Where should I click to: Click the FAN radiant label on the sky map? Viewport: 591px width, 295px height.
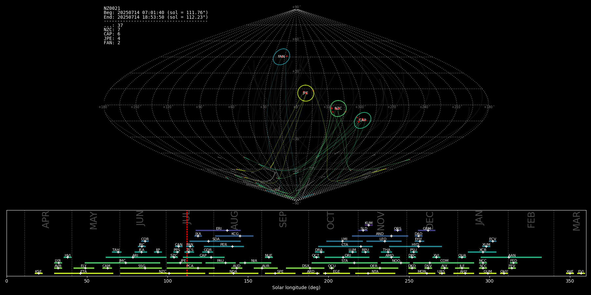click(281, 57)
